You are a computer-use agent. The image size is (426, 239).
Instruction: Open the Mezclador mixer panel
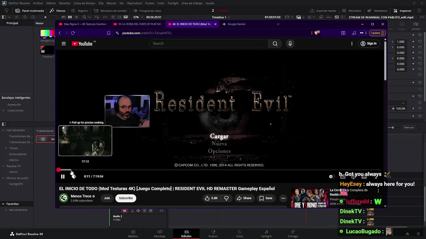pos(351,11)
